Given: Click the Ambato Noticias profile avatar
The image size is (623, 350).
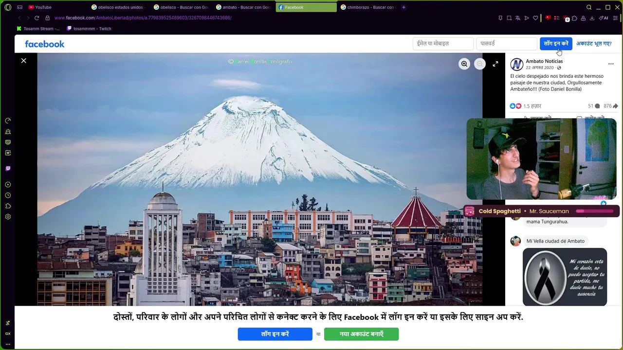Looking at the screenshot, I should [x=516, y=64].
